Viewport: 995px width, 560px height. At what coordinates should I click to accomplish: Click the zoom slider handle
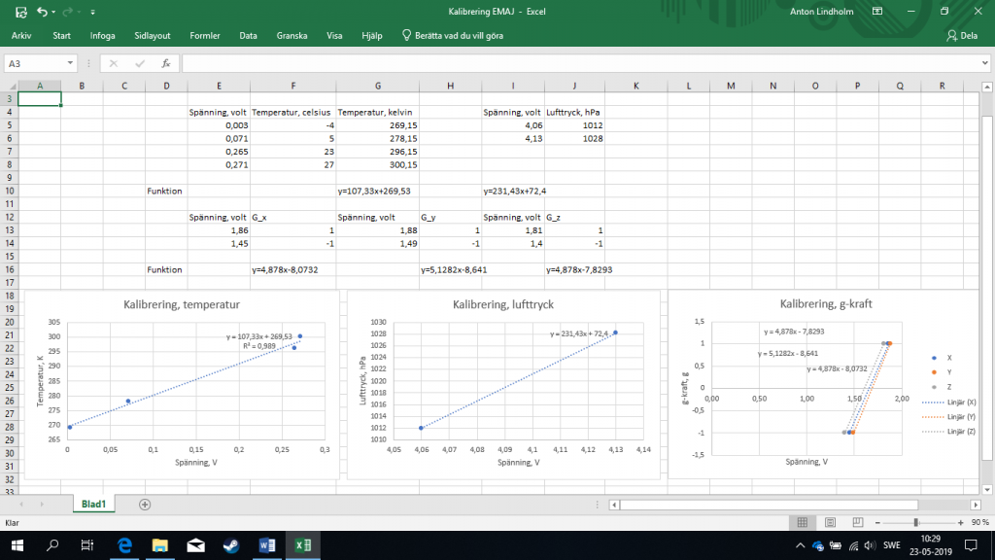(915, 522)
